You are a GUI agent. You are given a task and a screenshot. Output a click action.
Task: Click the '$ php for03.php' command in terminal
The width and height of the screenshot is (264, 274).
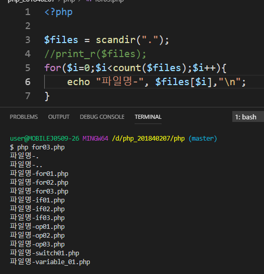tap(37, 147)
